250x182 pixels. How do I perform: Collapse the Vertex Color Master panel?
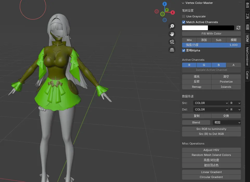(x=183, y=3)
